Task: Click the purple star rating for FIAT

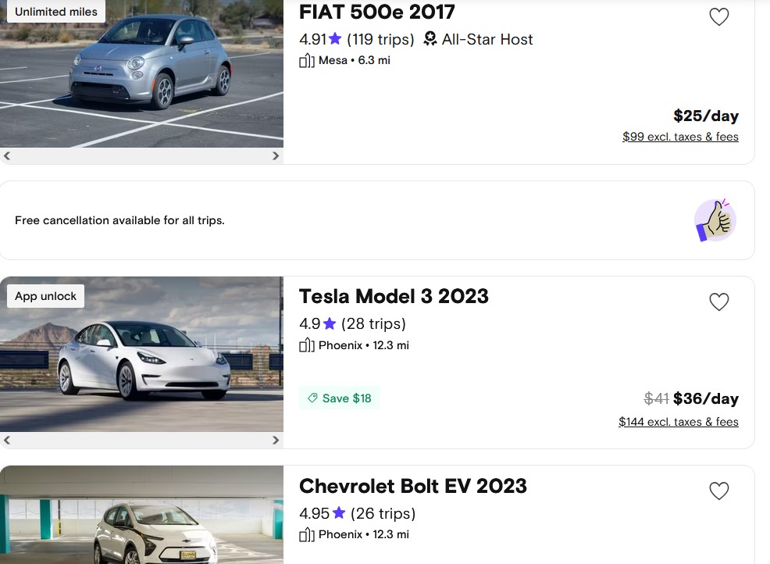Action: pyautogui.click(x=335, y=39)
